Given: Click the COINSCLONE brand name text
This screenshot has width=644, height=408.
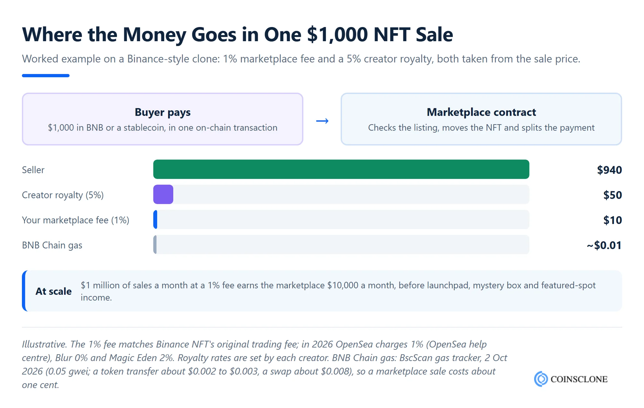Looking at the screenshot, I should (579, 379).
